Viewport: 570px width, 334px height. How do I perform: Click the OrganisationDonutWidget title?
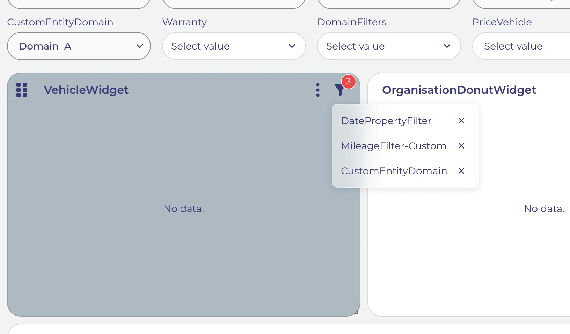pyautogui.click(x=459, y=90)
